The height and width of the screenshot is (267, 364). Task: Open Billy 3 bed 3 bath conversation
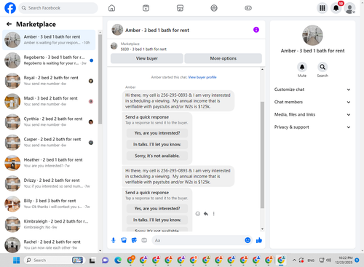[49, 204]
